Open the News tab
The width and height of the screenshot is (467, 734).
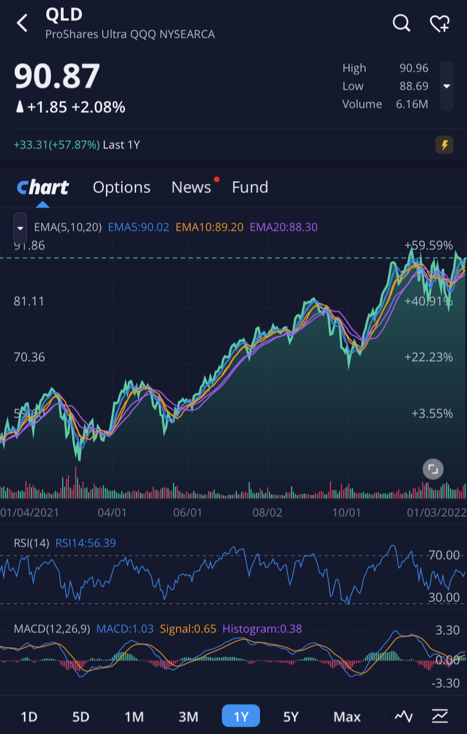click(191, 187)
